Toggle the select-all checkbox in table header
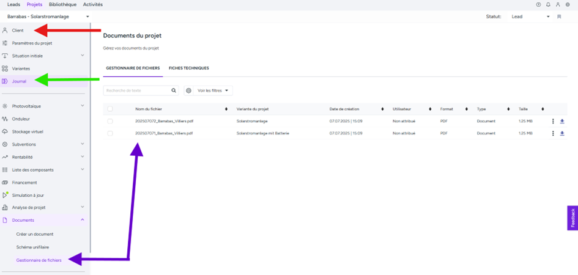This screenshot has height=275, width=578. click(110, 109)
